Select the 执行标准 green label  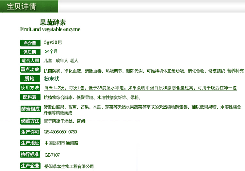click(x=30, y=154)
